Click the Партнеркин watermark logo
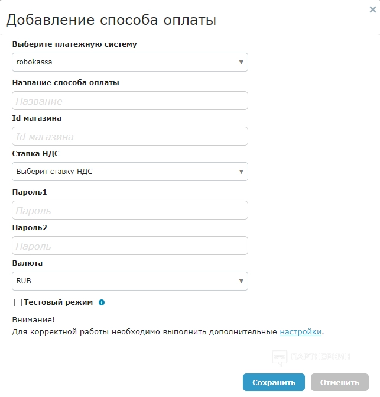The width and height of the screenshot is (380, 397). [x=311, y=357]
